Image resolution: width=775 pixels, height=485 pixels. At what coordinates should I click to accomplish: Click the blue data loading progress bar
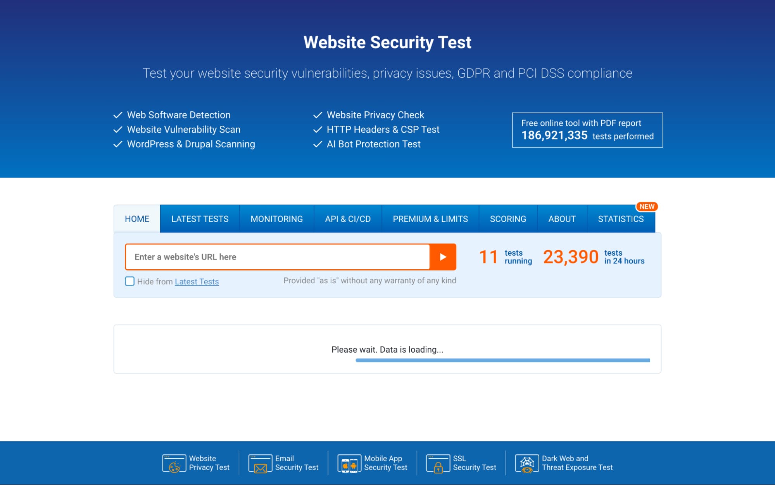pos(502,360)
